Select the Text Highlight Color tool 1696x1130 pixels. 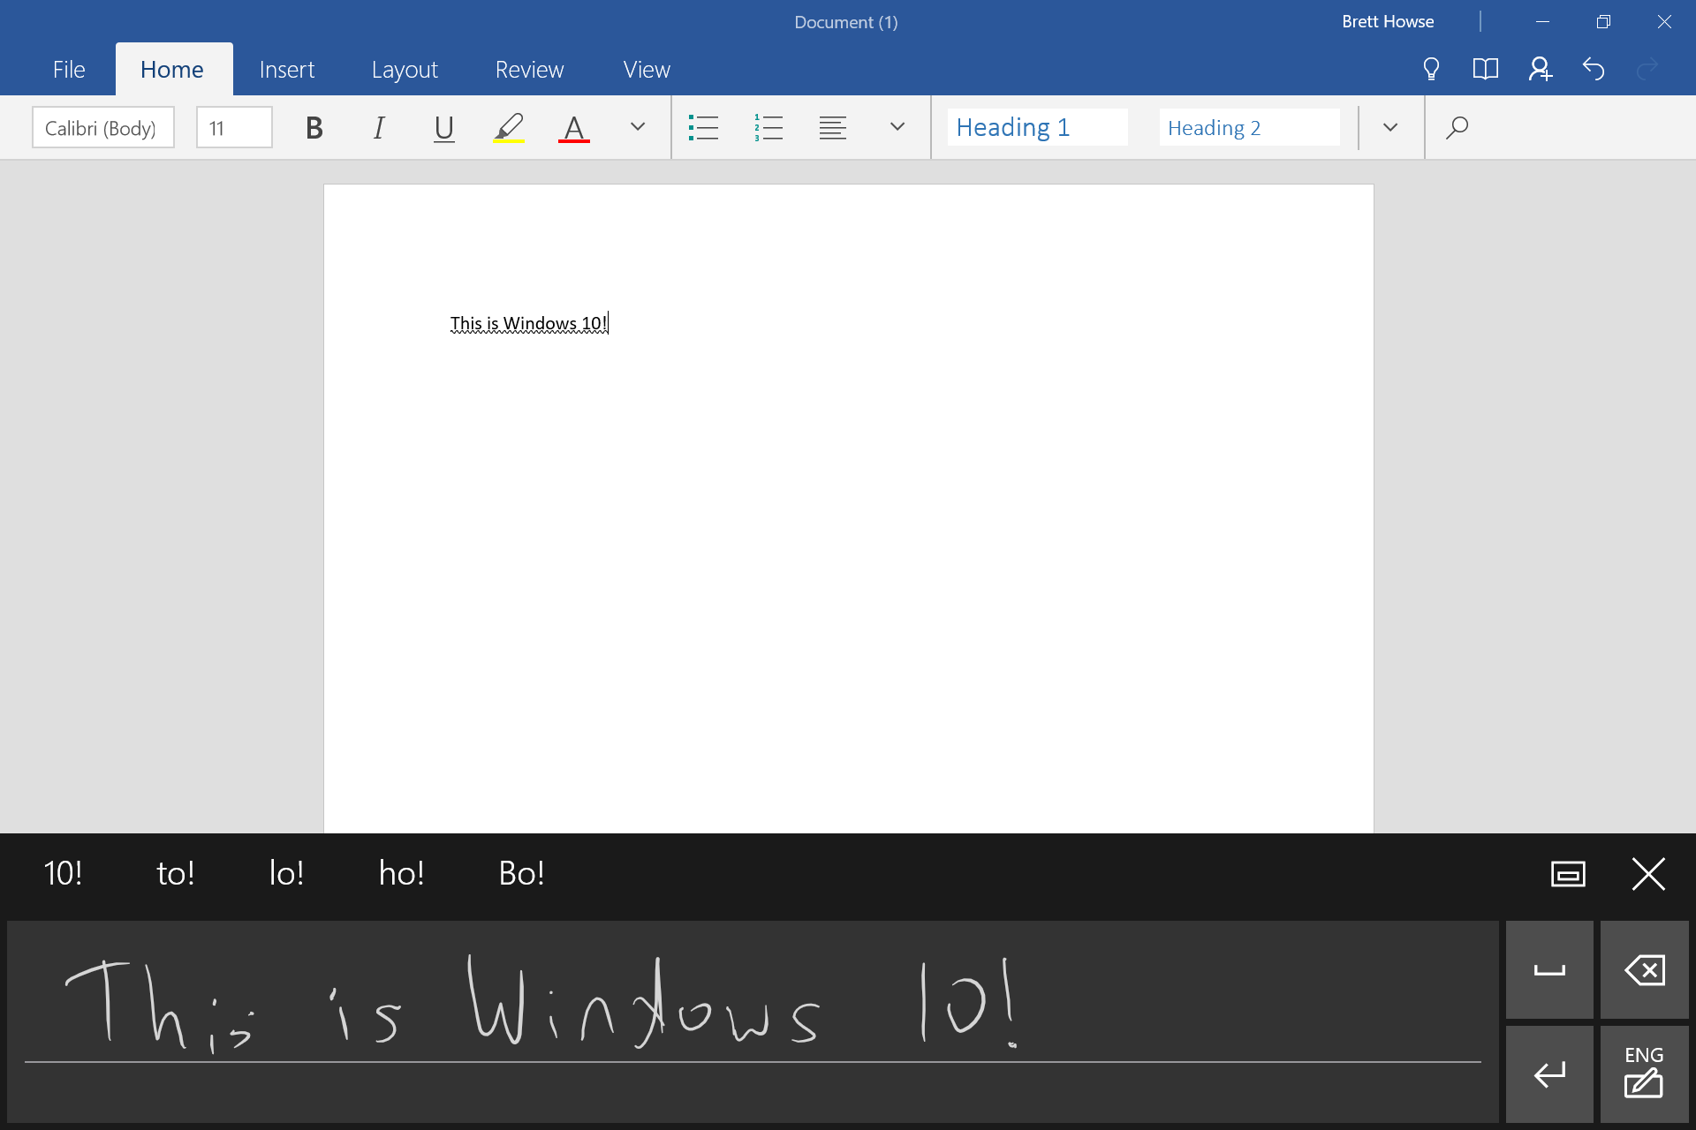[x=509, y=126]
